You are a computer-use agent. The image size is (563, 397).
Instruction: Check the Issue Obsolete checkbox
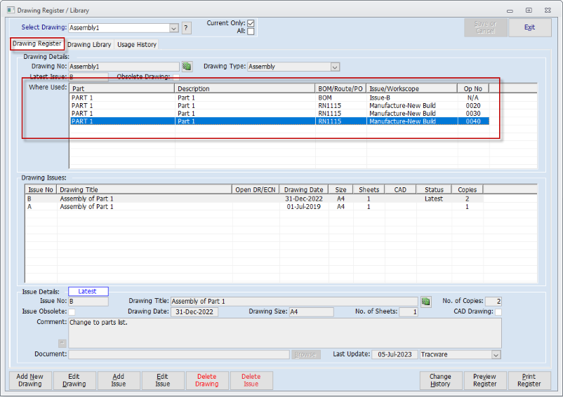pyautogui.click(x=72, y=311)
